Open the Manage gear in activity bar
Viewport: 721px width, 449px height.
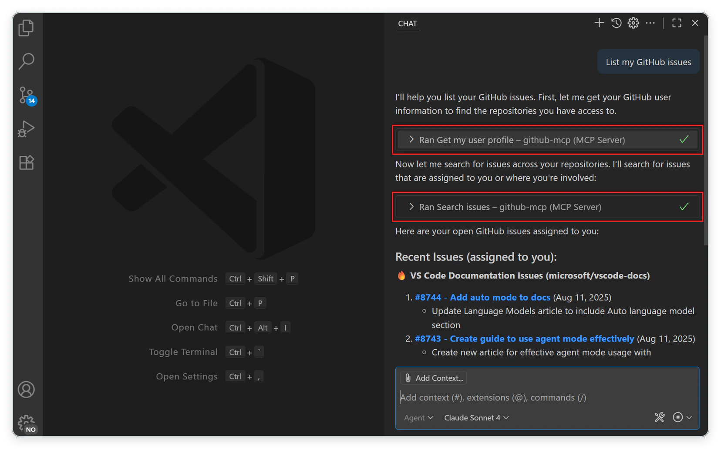[27, 423]
